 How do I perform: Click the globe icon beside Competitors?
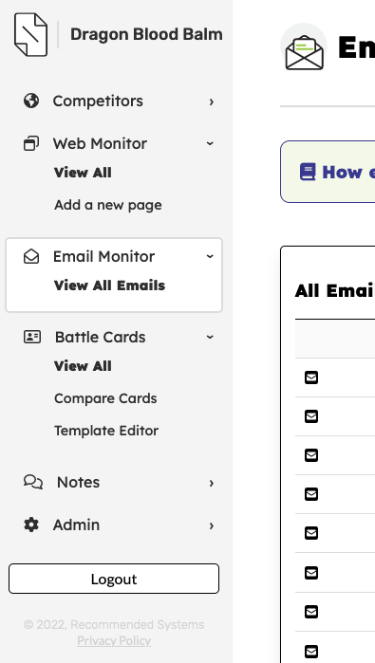coord(31,101)
